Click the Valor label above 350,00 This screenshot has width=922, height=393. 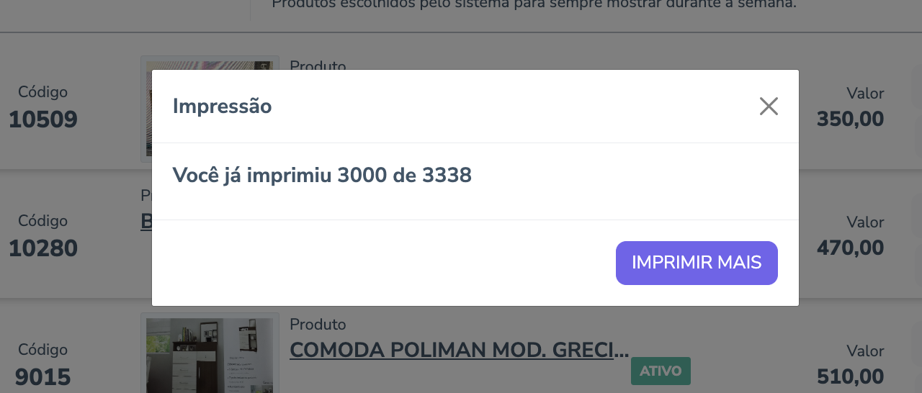point(865,94)
